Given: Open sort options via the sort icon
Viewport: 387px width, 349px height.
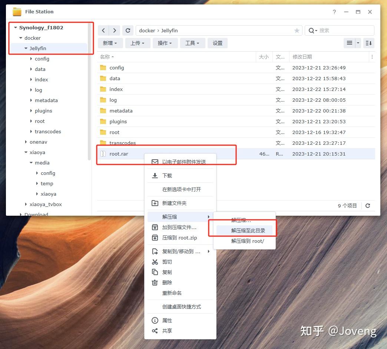Looking at the screenshot, I should [x=369, y=43].
